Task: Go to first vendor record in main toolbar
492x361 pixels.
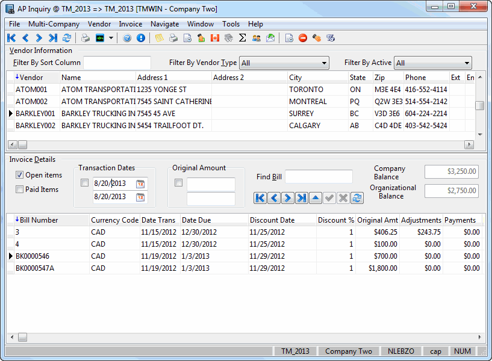Action: pyautogui.click(x=11, y=38)
